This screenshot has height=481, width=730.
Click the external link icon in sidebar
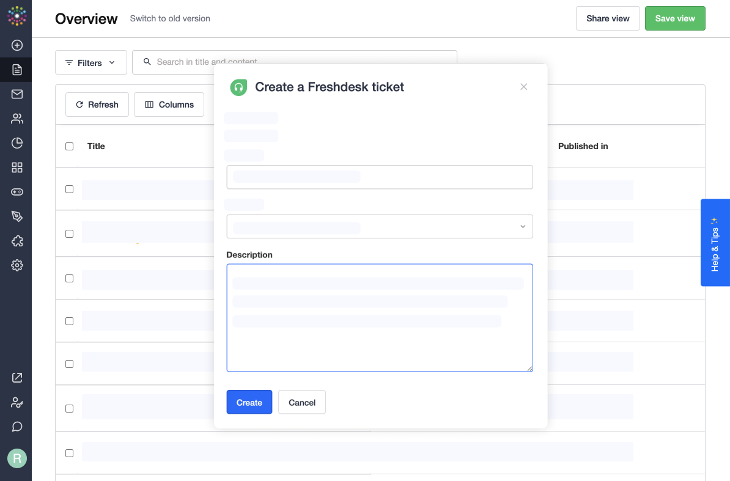coord(17,378)
